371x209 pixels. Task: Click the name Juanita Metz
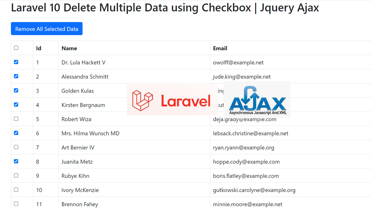[x=77, y=162]
